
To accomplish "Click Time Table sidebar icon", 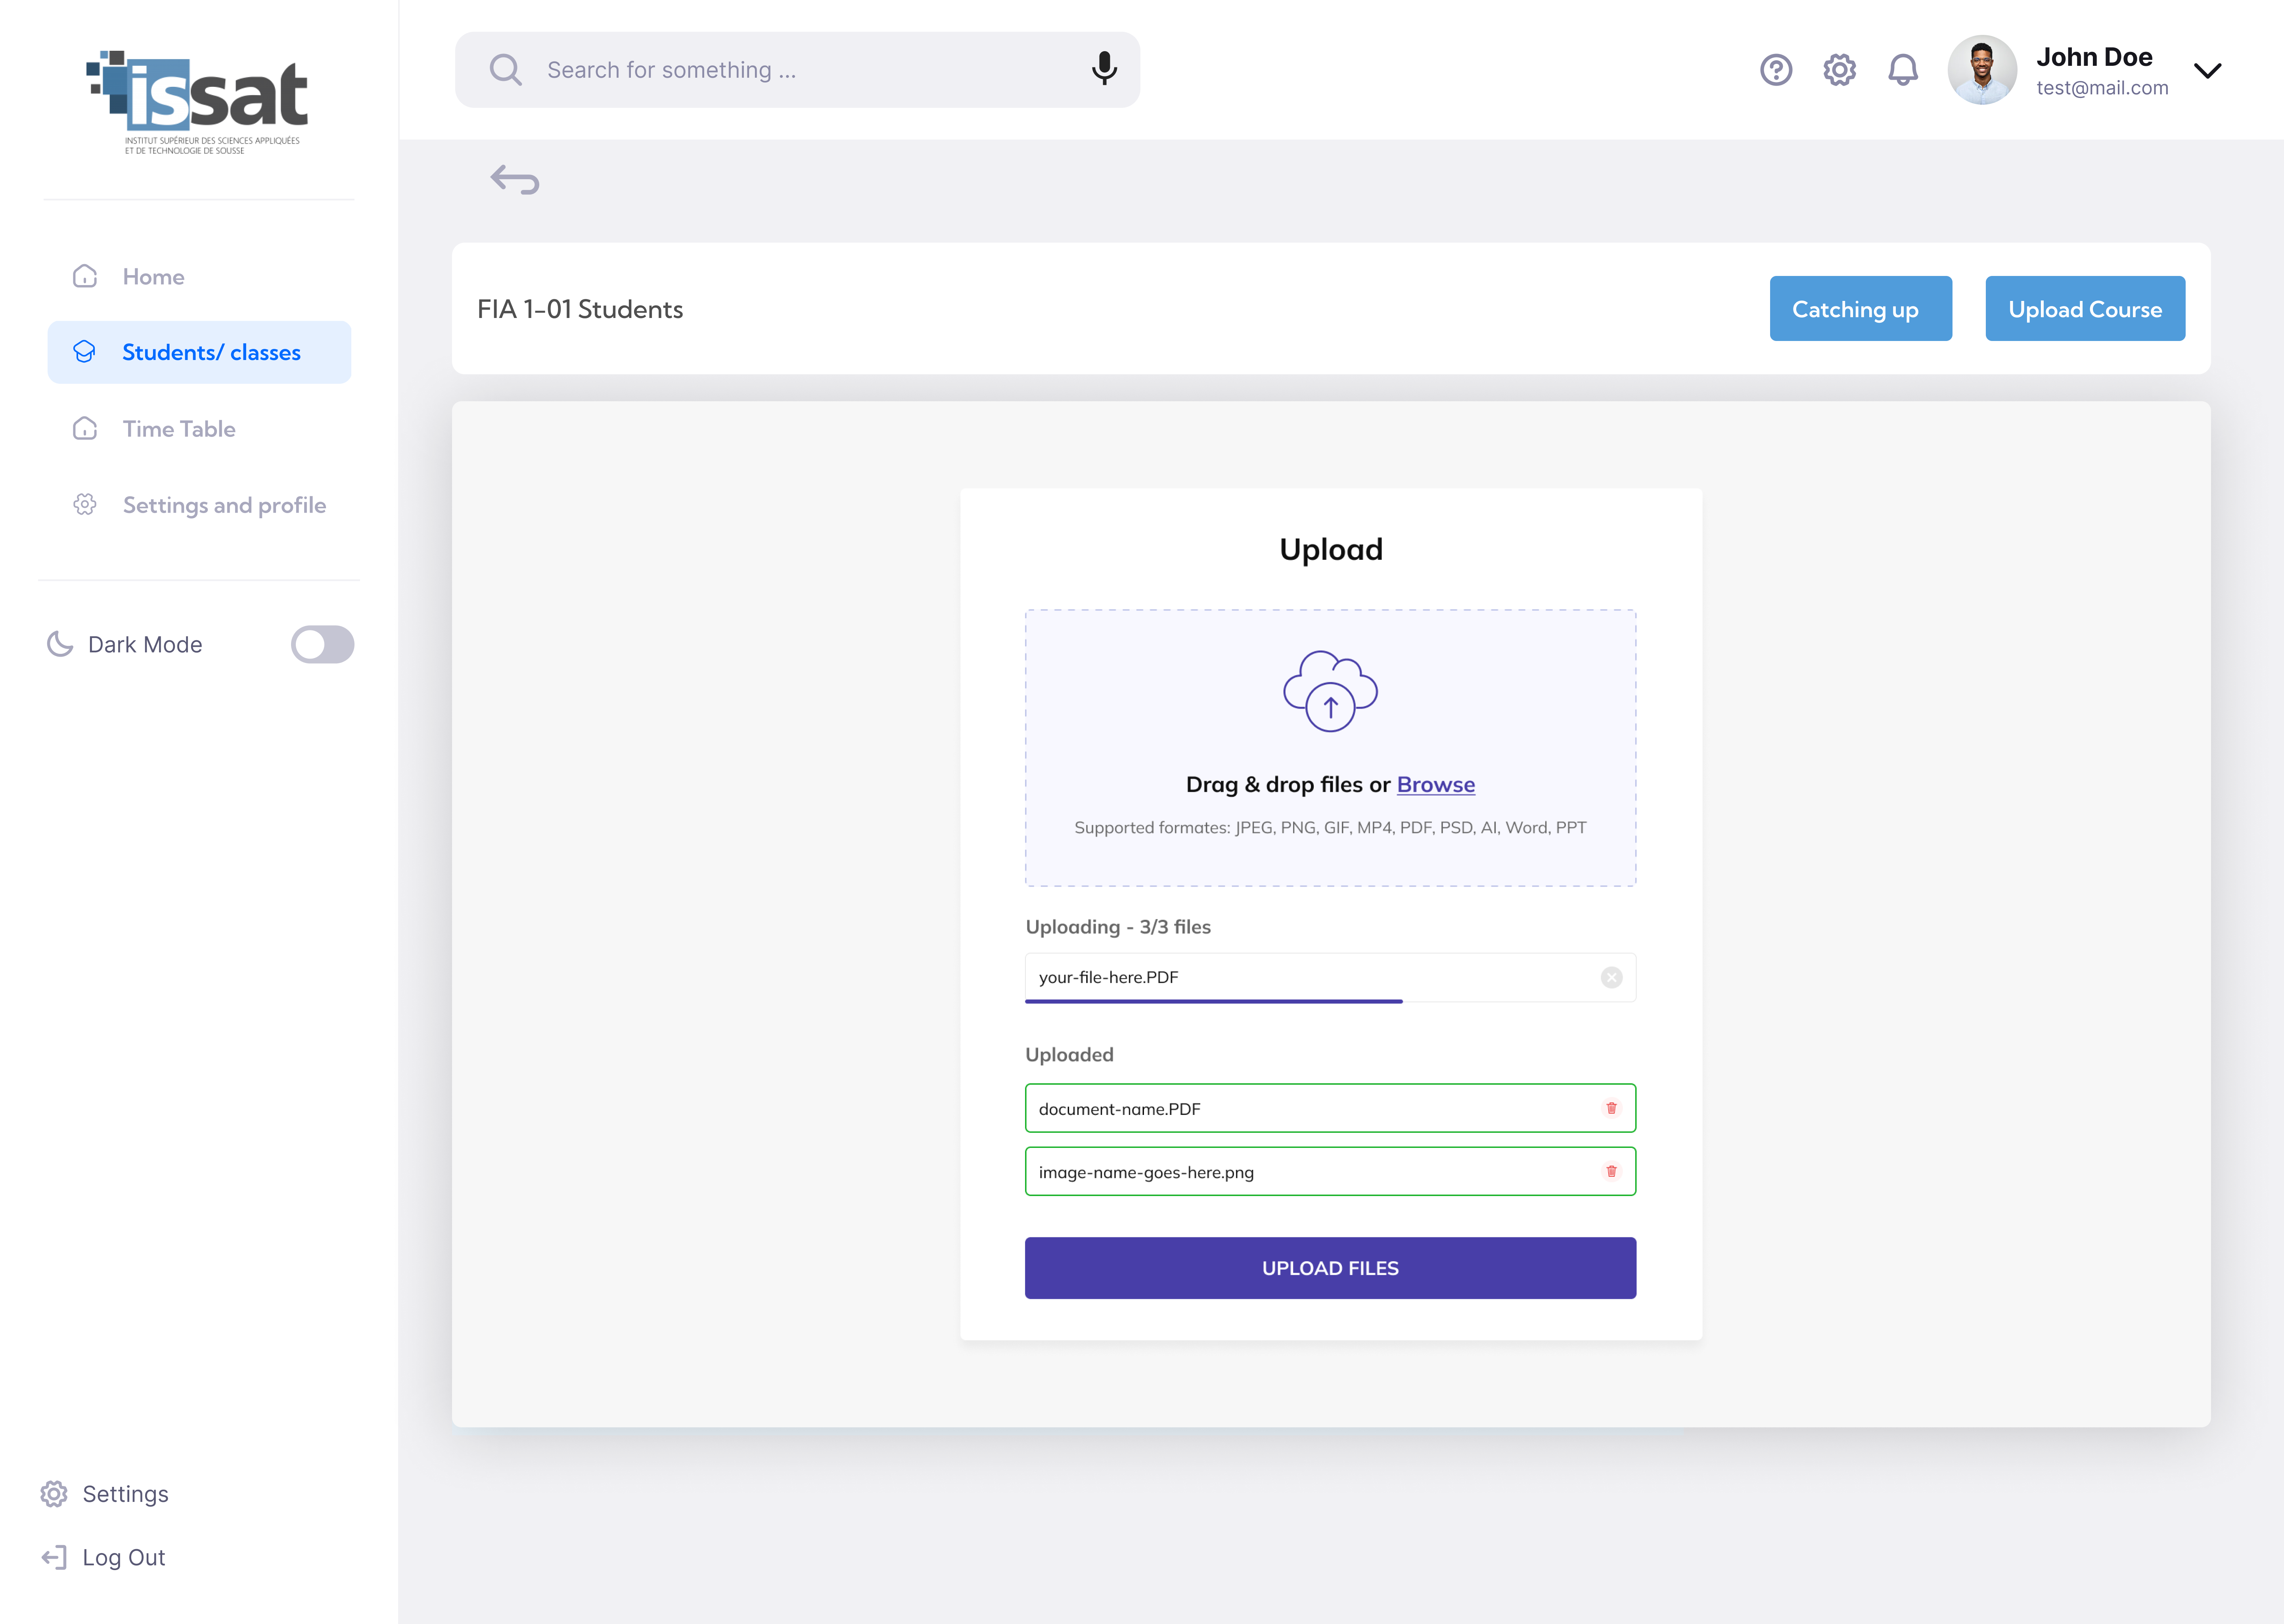I will (x=85, y=428).
